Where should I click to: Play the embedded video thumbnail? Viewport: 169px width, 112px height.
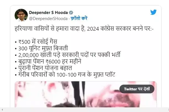pos(86,94)
